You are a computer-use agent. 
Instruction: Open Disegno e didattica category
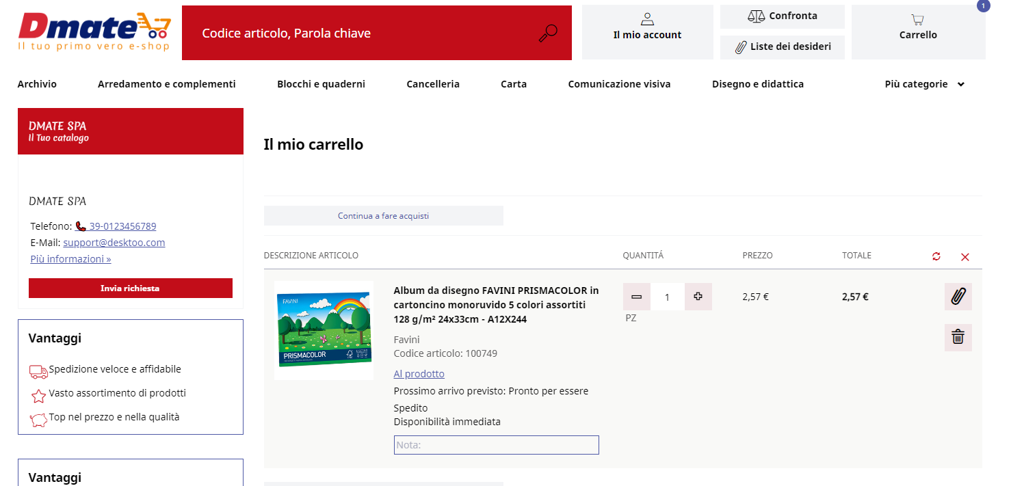point(758,84)
